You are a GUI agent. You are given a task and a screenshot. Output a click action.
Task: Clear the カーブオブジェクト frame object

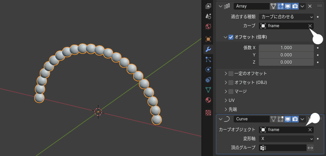pyautogui.click(x=310, y=130)
